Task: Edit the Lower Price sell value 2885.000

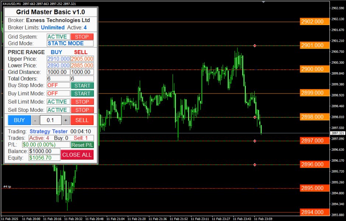Action: [x=82, y=65]
